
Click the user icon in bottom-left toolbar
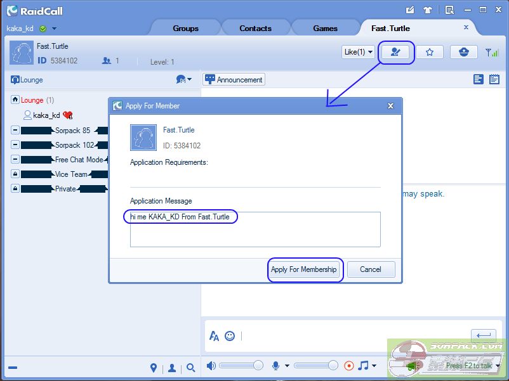[x=172, y=368]
